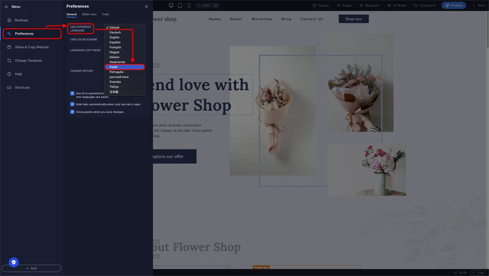Viewport: 489px width, 276px height.
Task: Disable 'Hide tabs automatically when only one tab is open'
Action: (73, 104)
